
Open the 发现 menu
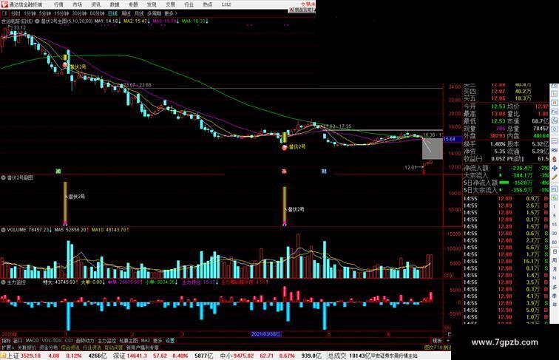click(x=152, y=4)
